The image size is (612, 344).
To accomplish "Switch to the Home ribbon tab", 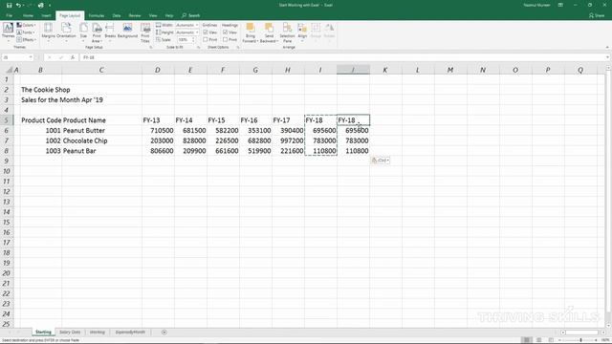I will pos(28,15).
